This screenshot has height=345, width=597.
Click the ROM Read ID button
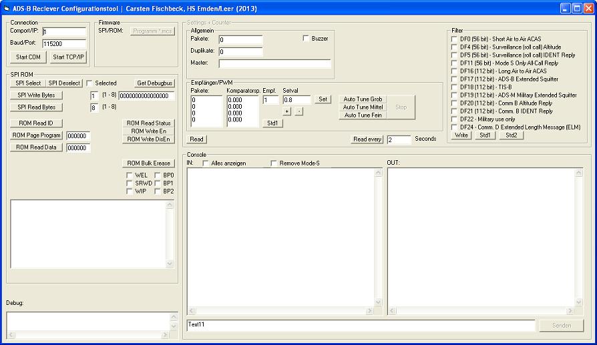[36, 123]
